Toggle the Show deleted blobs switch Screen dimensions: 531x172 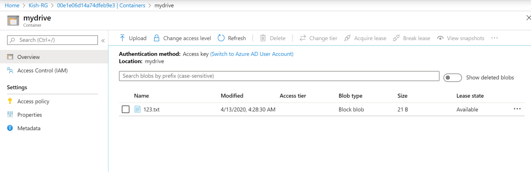453,77
